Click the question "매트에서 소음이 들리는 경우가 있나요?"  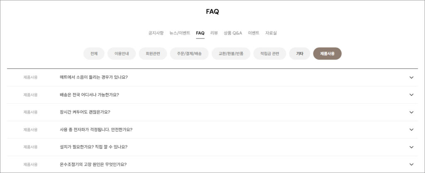click(94, 77)
